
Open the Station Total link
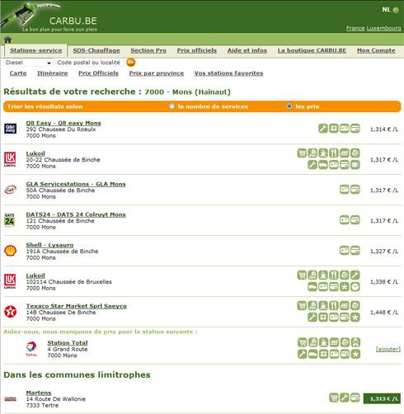point(68,343)
